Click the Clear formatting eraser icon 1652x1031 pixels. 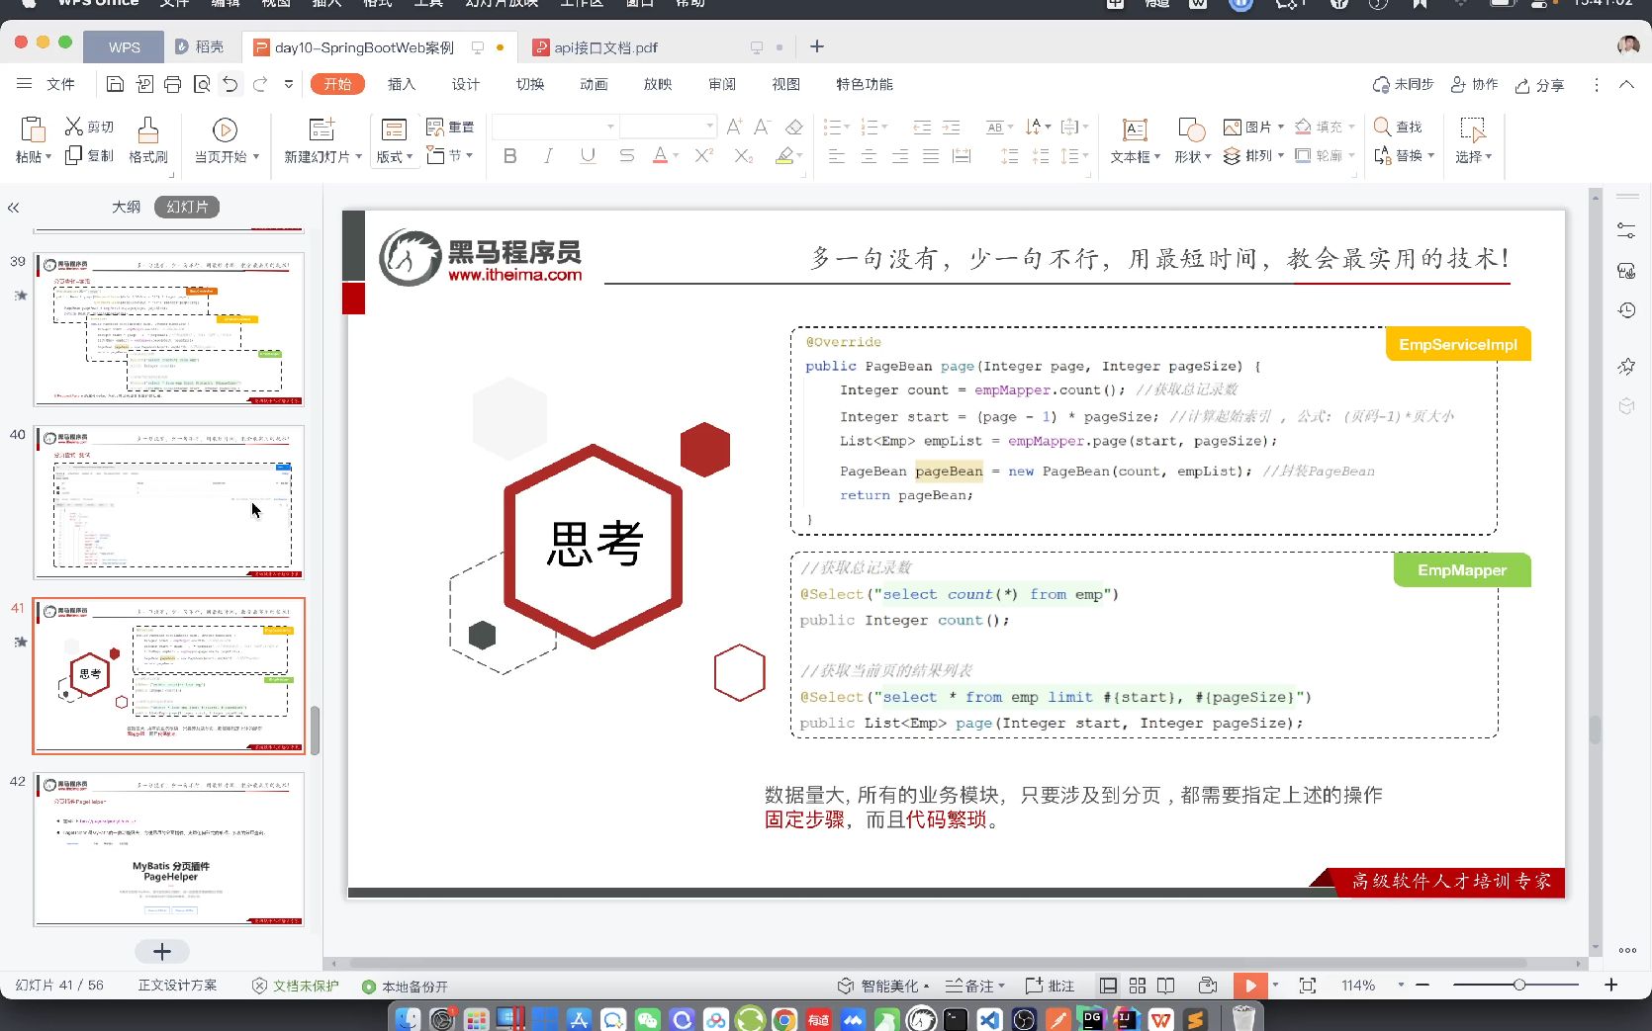(x=793, y=127)
